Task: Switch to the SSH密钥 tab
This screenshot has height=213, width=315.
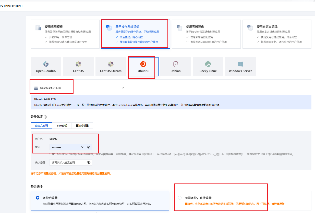Action: pyautogui.click(x=62, y=125)
